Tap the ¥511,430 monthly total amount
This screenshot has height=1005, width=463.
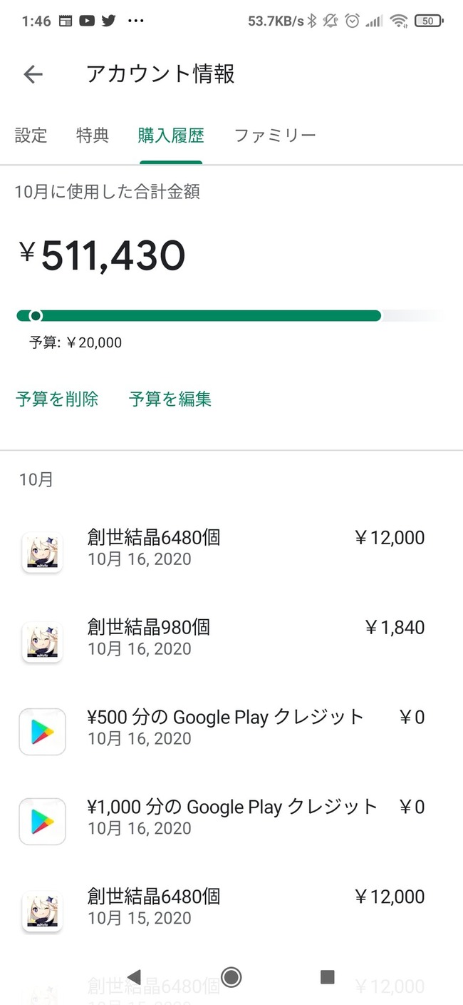pyautogui.click(x=113, y=255)
